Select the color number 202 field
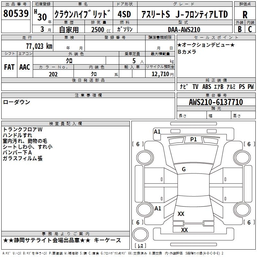 53,74
